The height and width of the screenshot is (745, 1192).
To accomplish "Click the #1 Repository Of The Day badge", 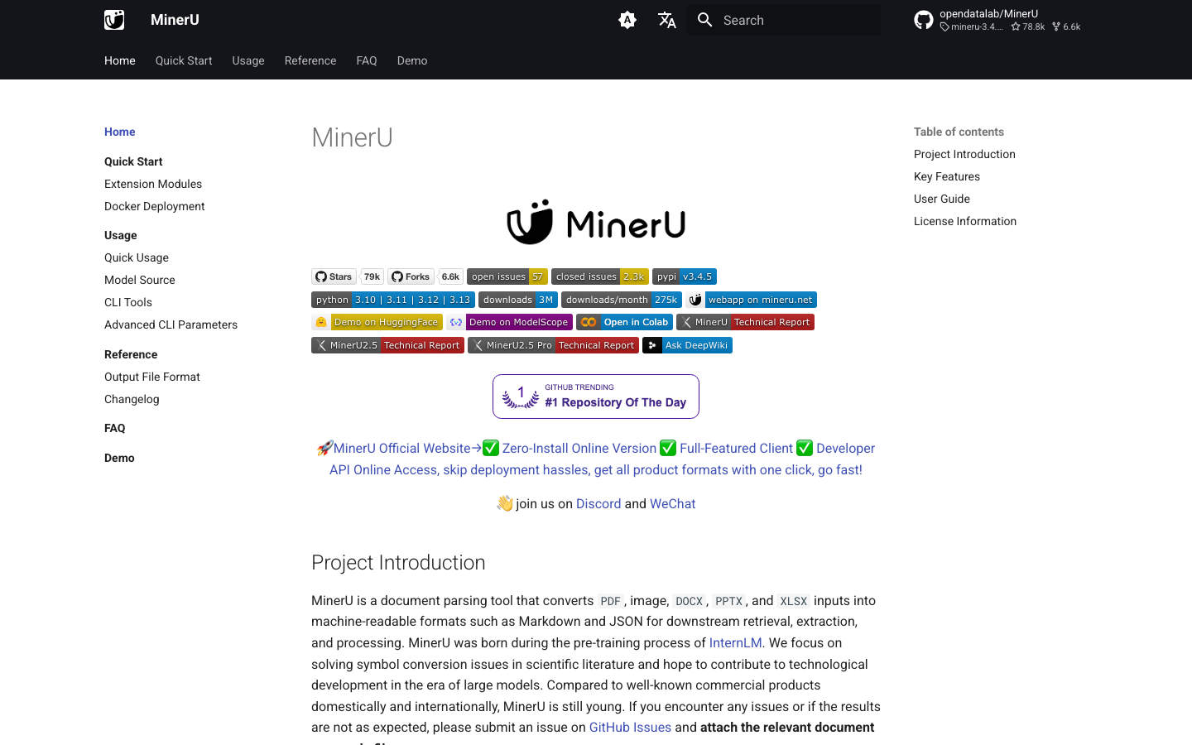I will coord(596,397).
